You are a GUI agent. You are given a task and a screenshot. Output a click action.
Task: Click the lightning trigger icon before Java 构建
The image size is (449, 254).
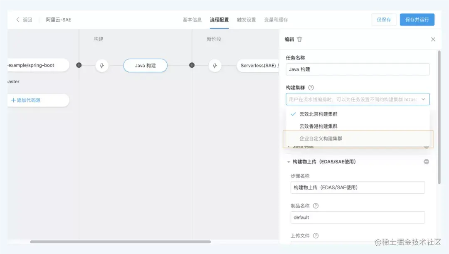[x=102, y=66]
